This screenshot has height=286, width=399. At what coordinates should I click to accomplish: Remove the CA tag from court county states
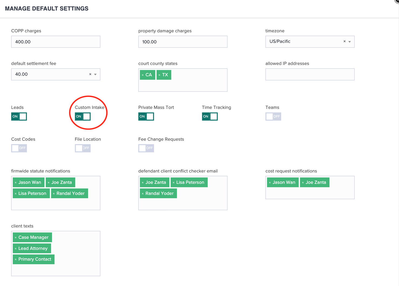(143, 75)
